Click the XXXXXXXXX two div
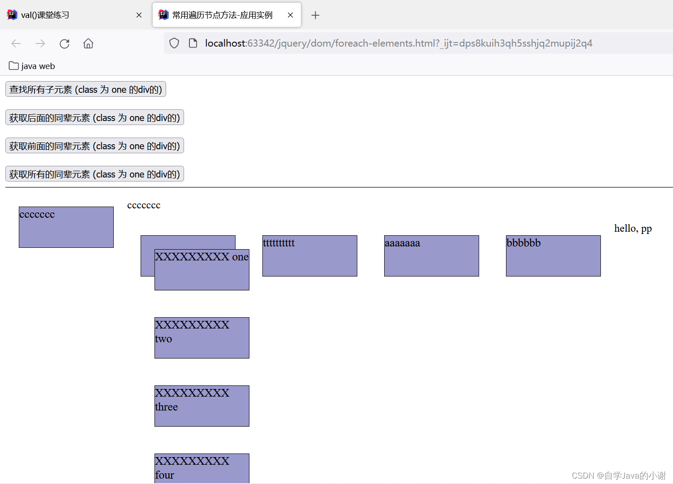The height and width of the screenshot is (484, 673). pyautogui.click(x=202, y=338)
